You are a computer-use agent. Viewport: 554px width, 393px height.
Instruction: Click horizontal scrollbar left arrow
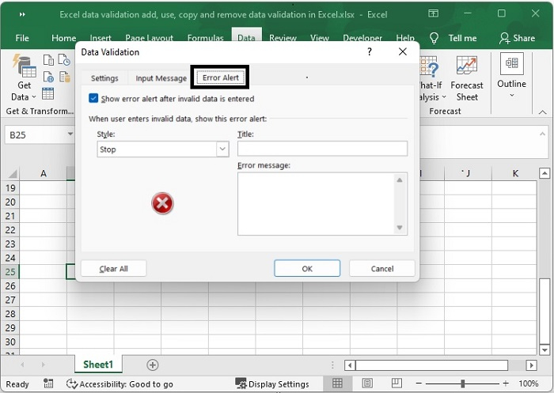[x=350, y=365]
